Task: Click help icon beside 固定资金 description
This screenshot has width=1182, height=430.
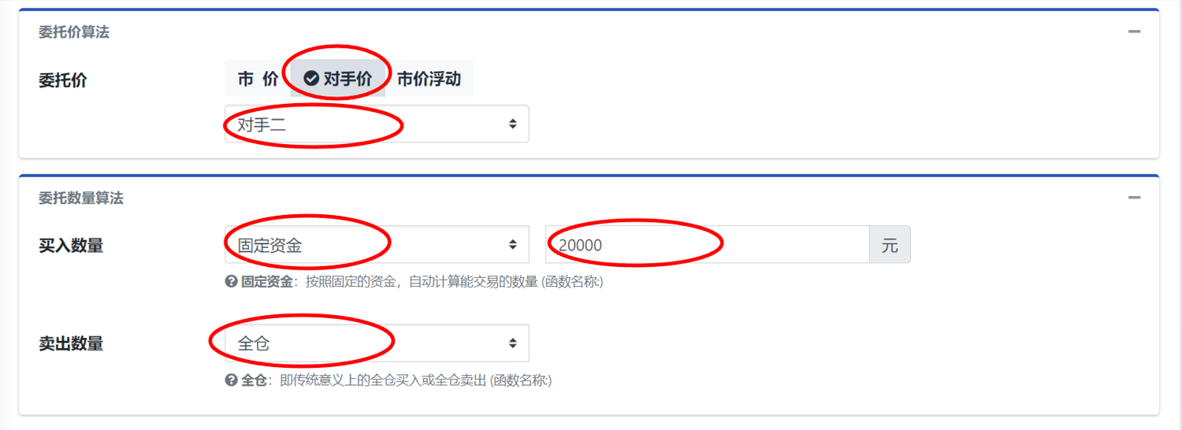Action: tap(231, 282)
